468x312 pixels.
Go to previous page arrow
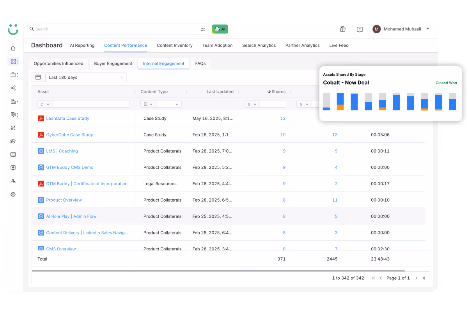[x=381, y=278]
